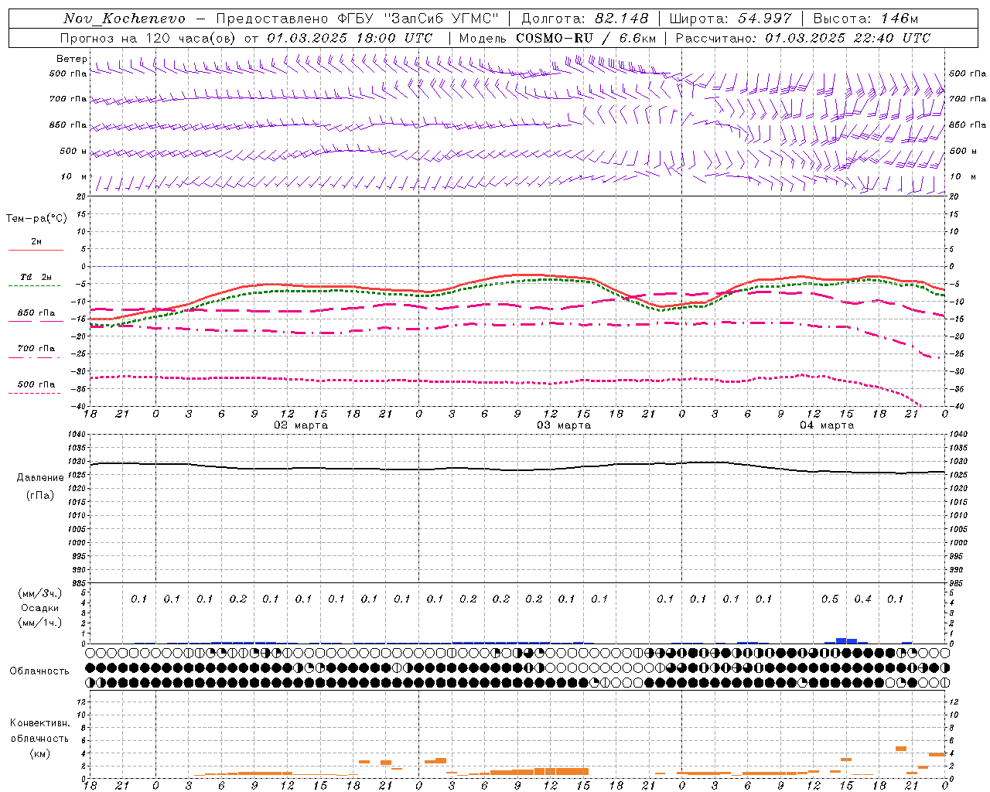Click the '(мм/3ч.)' precipitation unit label

coord(40,593)
